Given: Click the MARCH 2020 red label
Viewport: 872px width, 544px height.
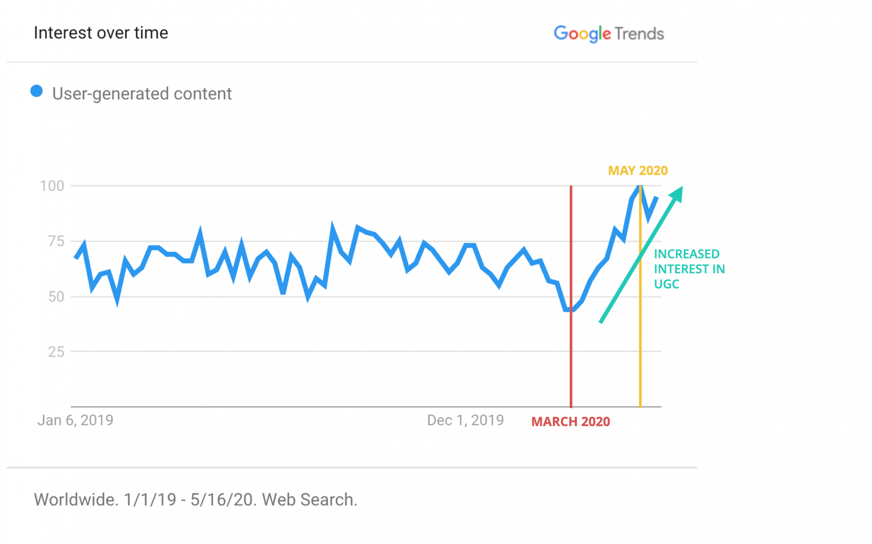Looking at the screenshot, I should pos(570,421).
